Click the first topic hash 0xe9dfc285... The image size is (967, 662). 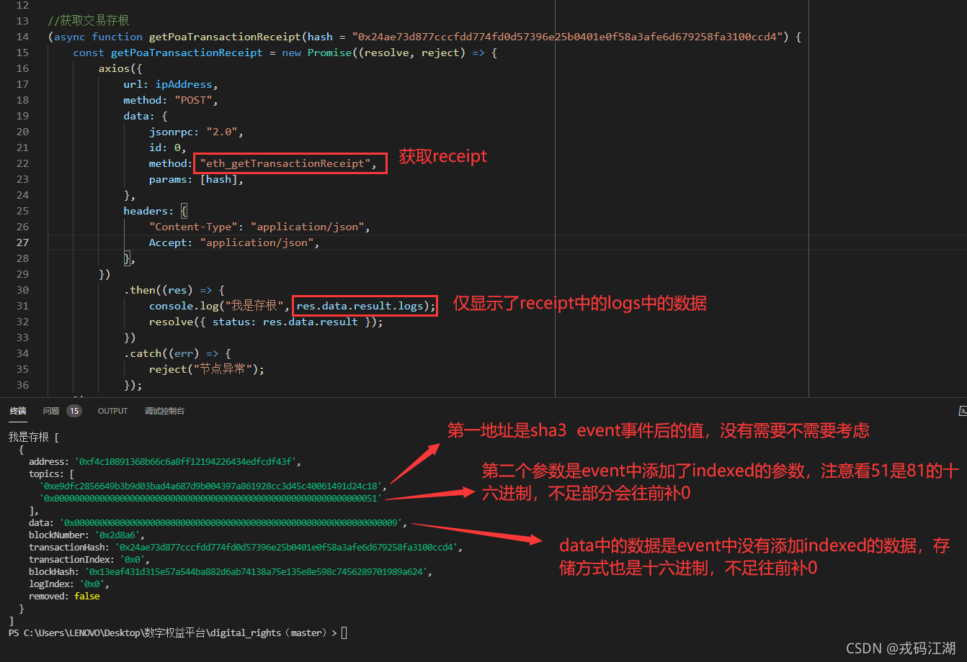point(212,486)
